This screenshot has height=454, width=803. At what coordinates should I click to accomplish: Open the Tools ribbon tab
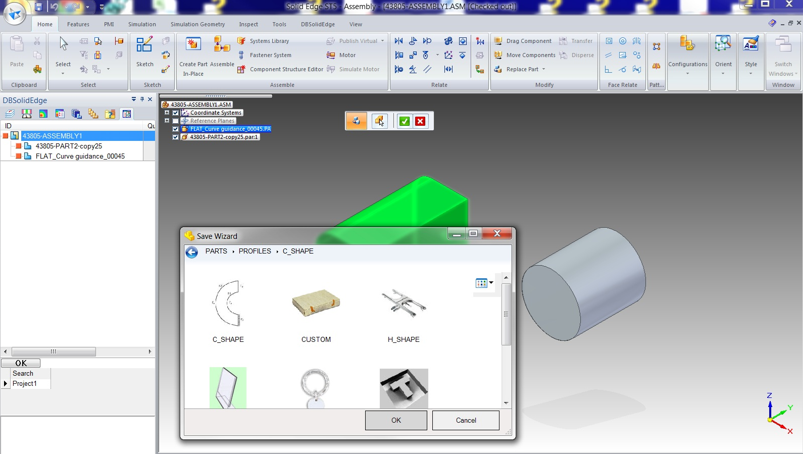click(279, 24)
